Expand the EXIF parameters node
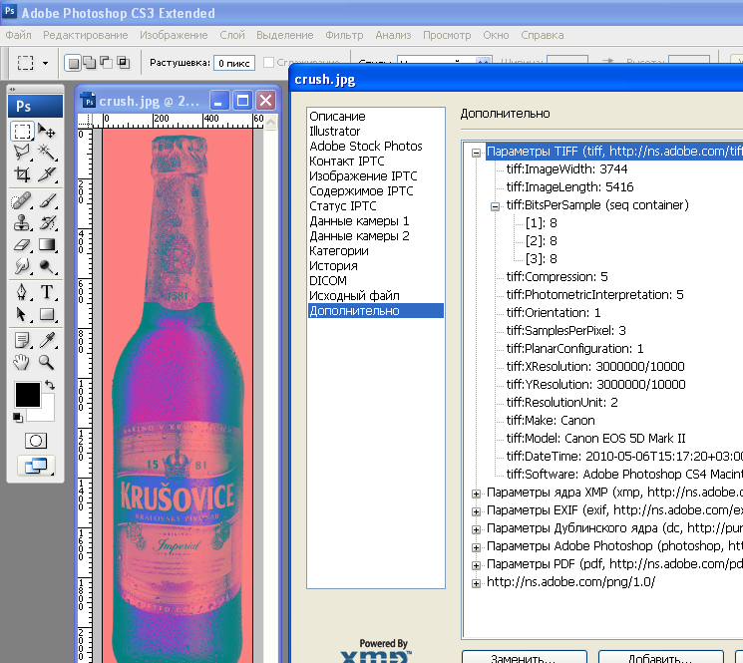This screenshot has width=743, height=663. pos(477,511)
